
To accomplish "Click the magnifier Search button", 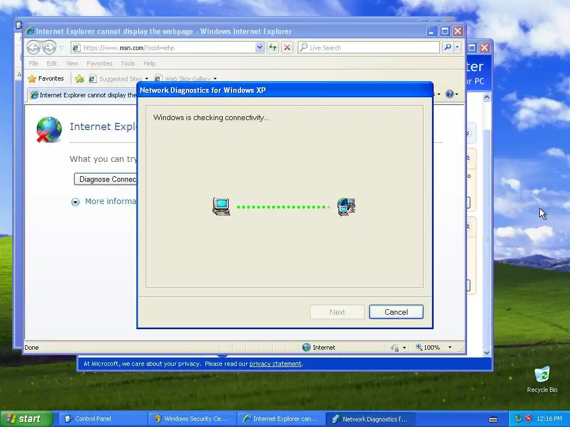I will pos(448,48).
